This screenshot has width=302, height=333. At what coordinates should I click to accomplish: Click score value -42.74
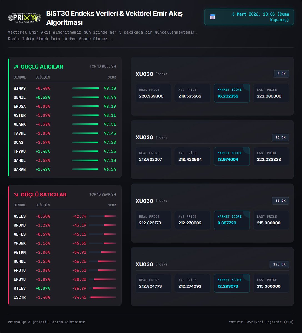click(x=79, y=216)
